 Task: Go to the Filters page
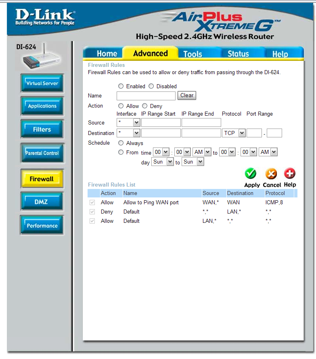click(42, 129)
